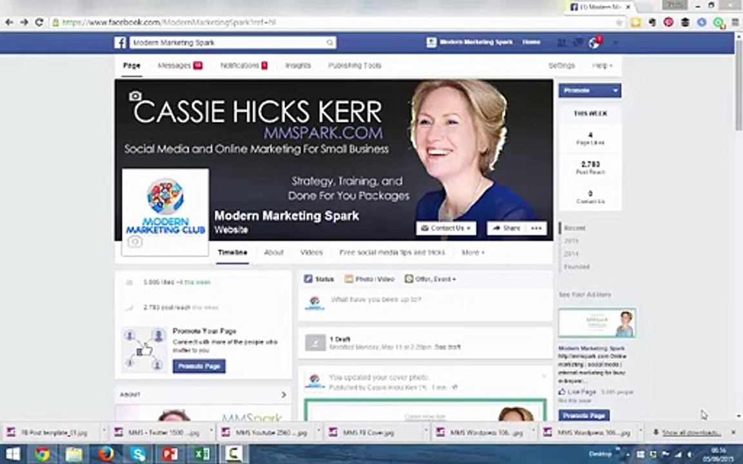Click Show all downloads link
Screen dimensions: 743x464
pos(691,433)
